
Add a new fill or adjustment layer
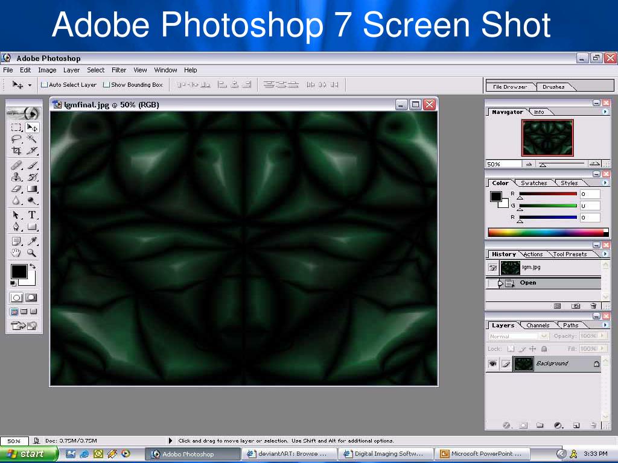coord(558,425)
